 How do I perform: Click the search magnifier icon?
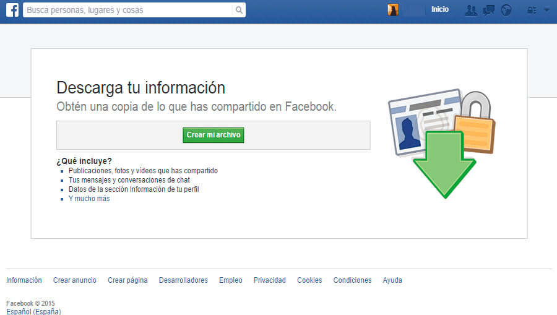[239, 11]
